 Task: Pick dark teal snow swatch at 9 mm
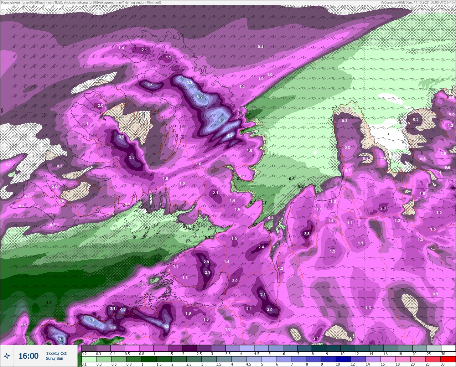333,348
